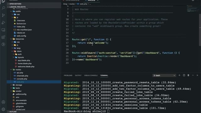Open .env.example file
Image resolution: width=201 pixels, height=113 pixels.
point(21,100)
